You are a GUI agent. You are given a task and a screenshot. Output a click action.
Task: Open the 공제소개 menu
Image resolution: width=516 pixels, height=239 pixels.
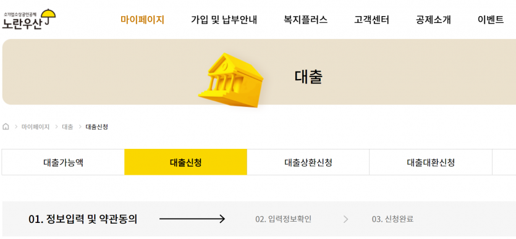pos(433,20)
